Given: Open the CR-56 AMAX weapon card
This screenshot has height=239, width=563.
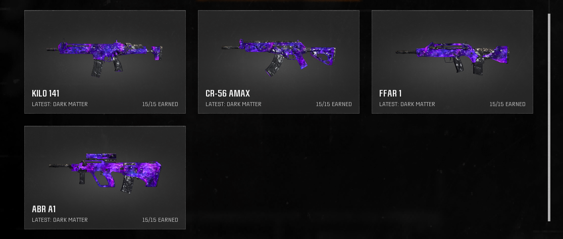Looking at the screenshot, I should pyautogui.click(x=279, y=62).
